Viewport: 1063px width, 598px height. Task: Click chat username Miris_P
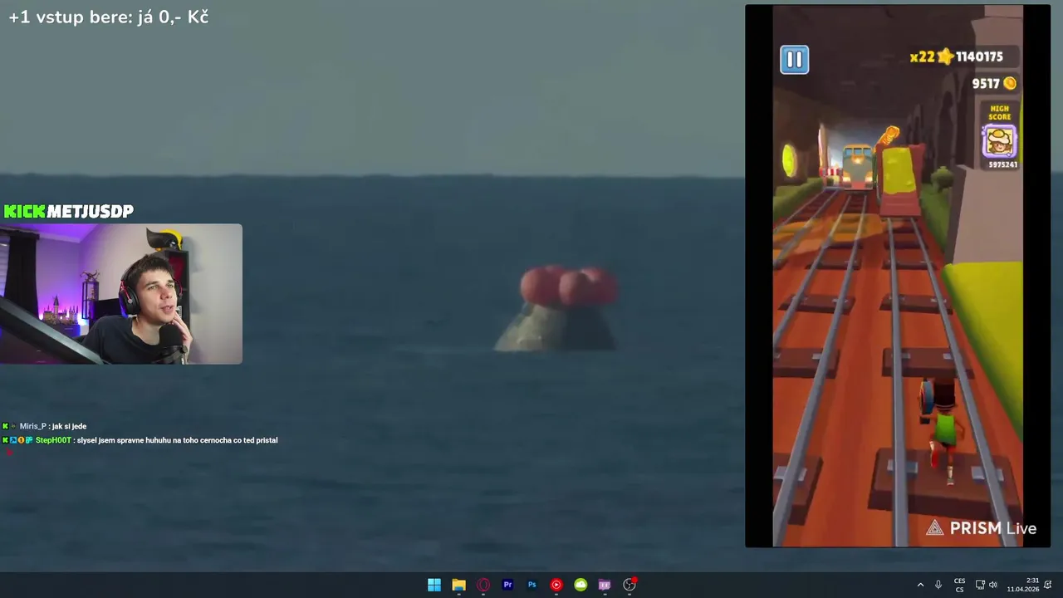click(33, 426)
